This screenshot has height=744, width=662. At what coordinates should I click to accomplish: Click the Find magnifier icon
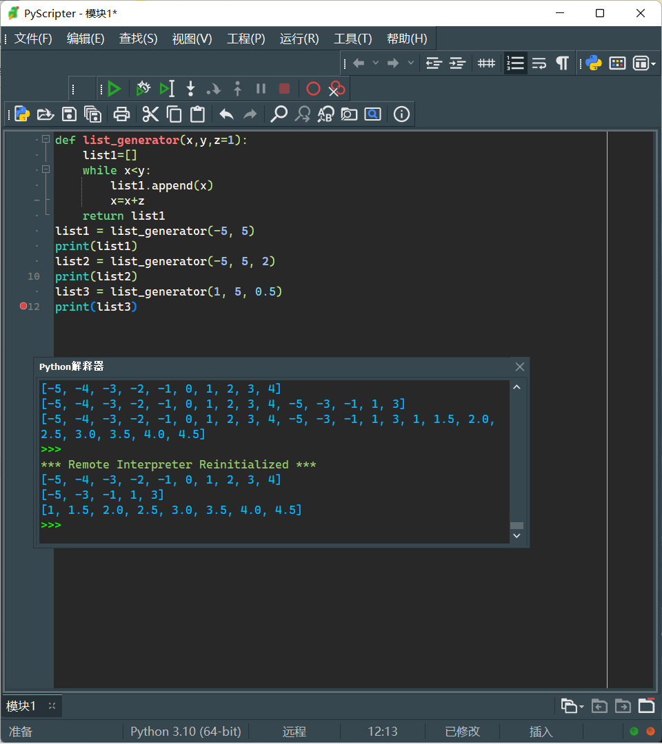point(279,114)
